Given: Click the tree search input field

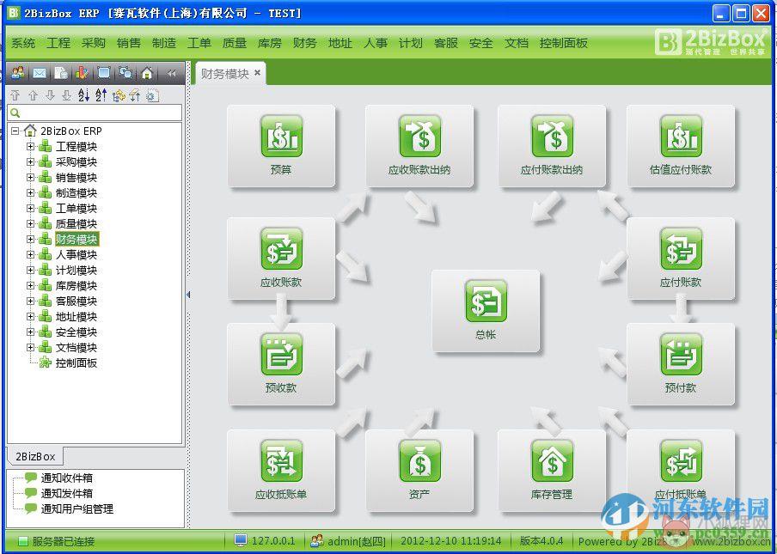Looking at the screenshot, I should point(95,113).
